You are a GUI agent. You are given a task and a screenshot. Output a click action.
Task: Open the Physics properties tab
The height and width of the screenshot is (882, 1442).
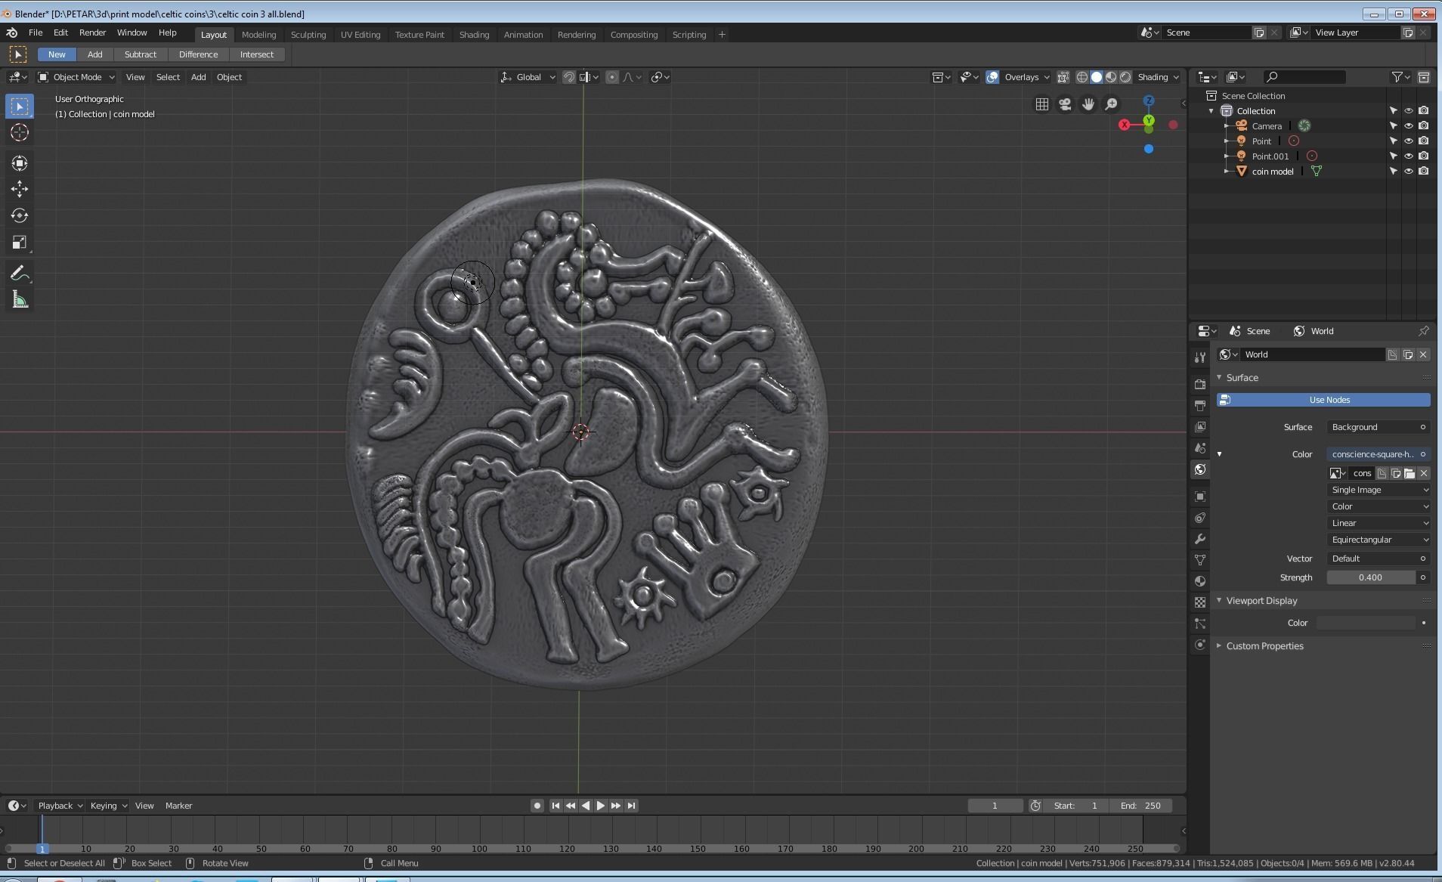point(1200,645)
